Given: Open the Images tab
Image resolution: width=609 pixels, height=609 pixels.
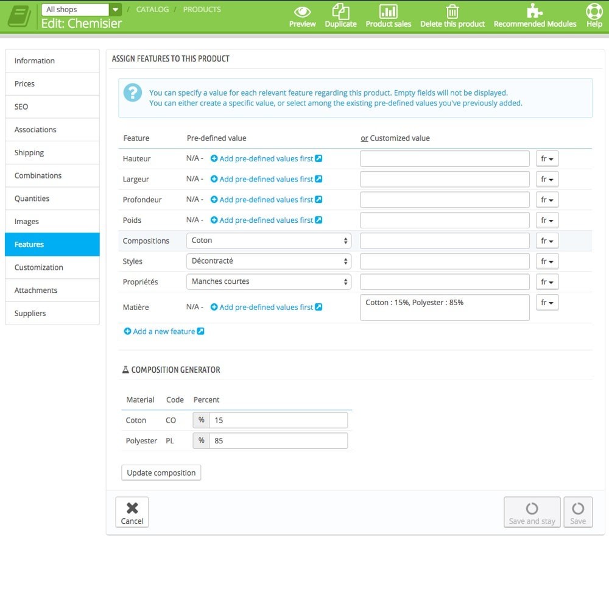Looking at the screenshot, I should click(52, 222).
